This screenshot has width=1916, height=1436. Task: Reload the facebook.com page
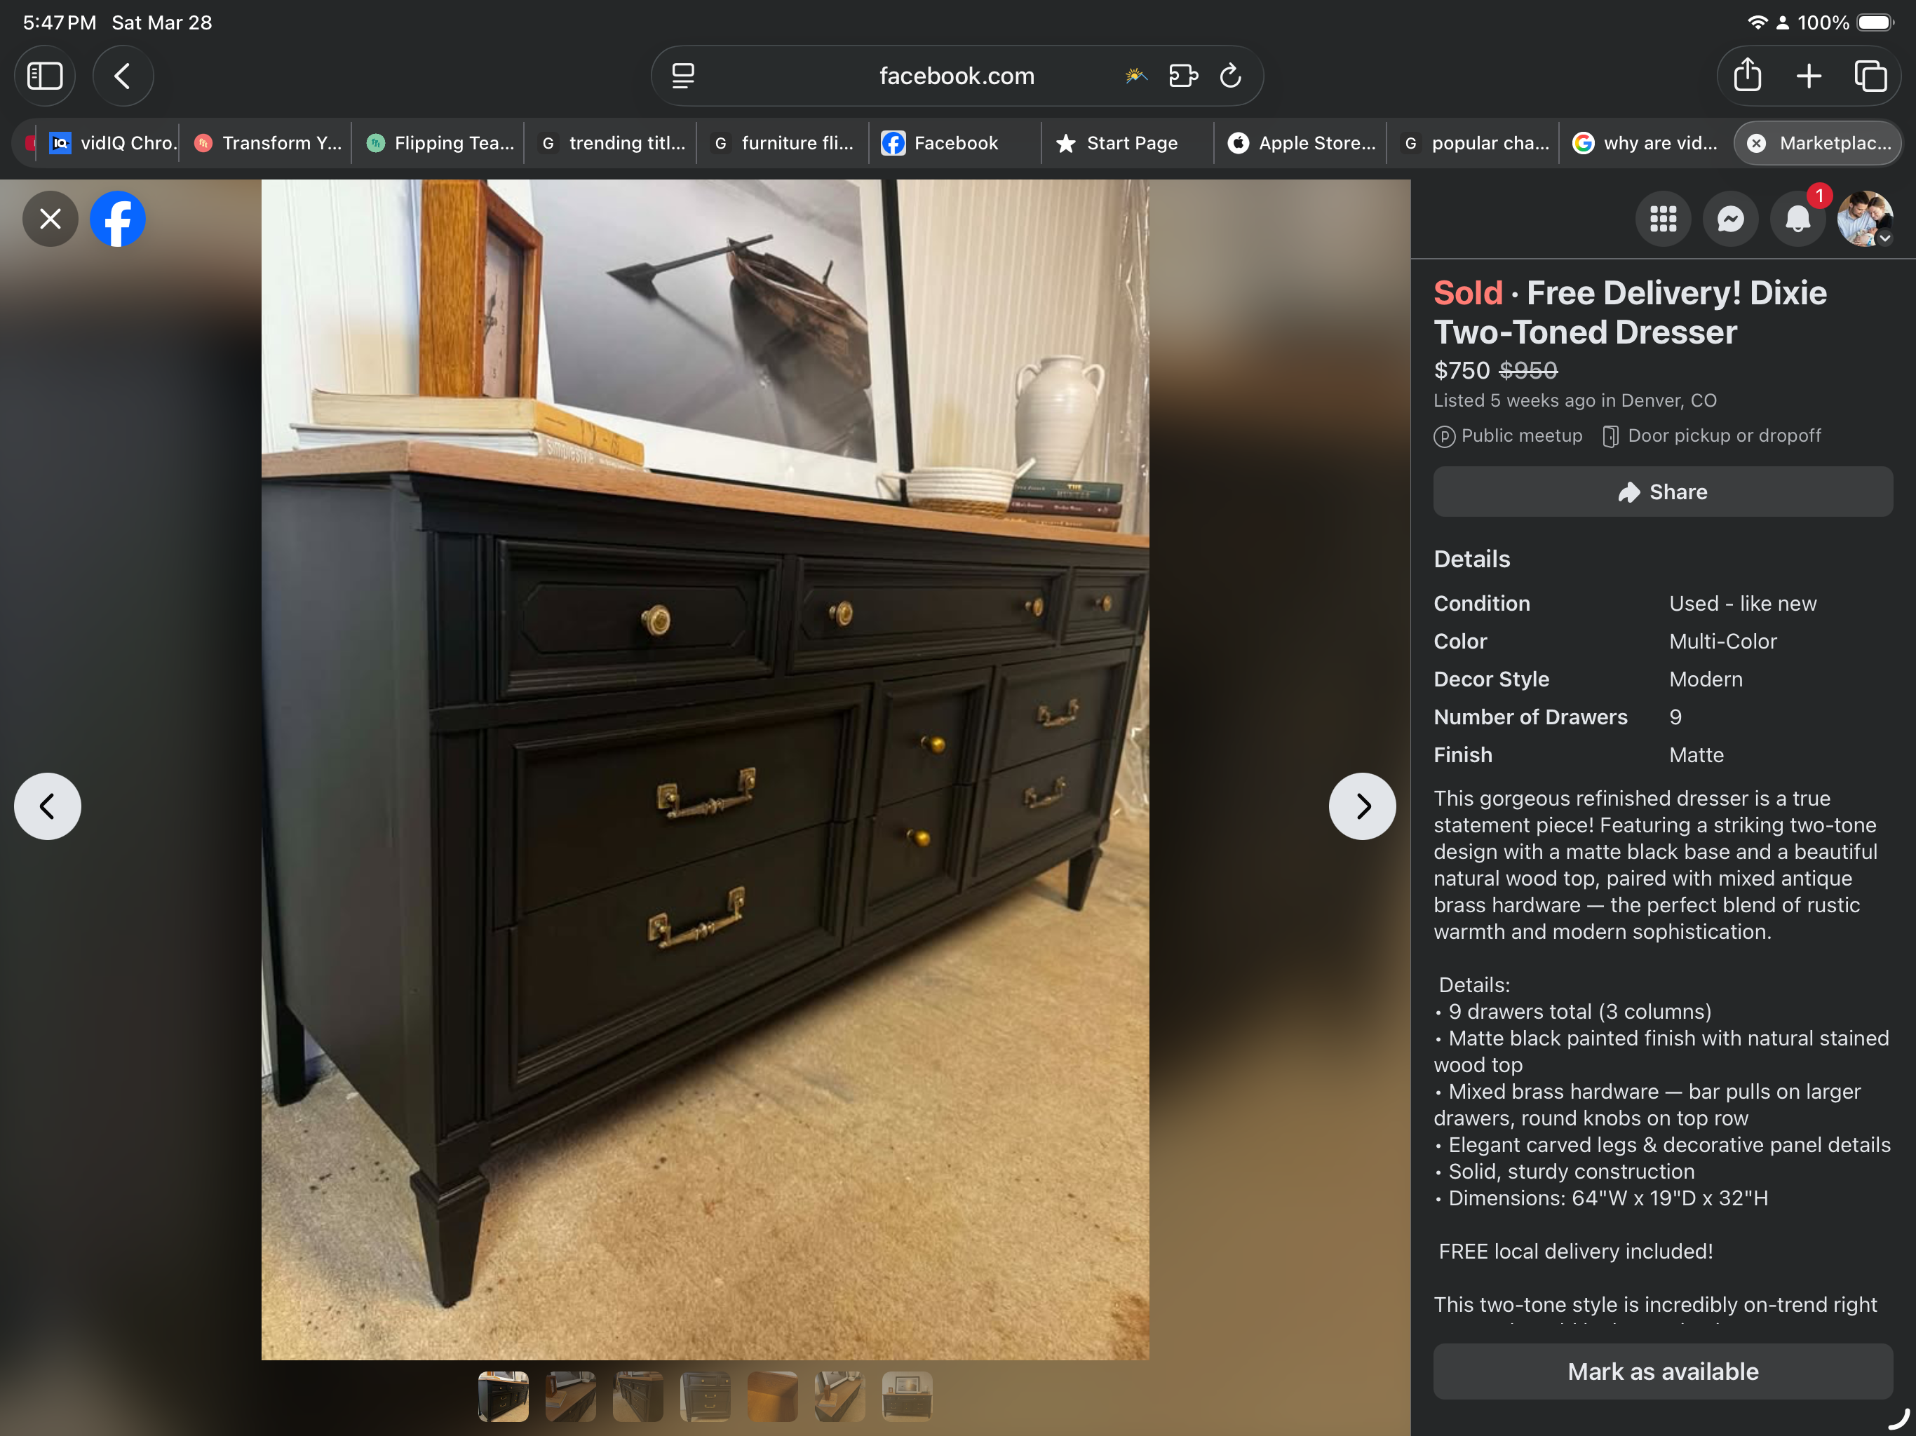pos(1231,76)
